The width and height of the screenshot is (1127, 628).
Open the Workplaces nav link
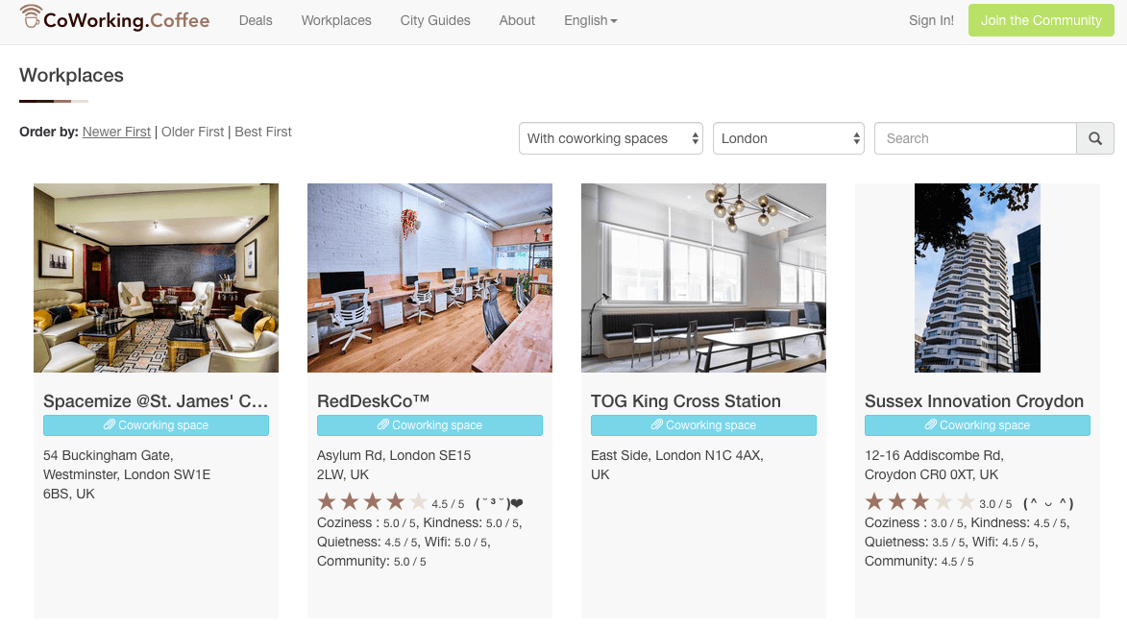click(x=336, y=20)
